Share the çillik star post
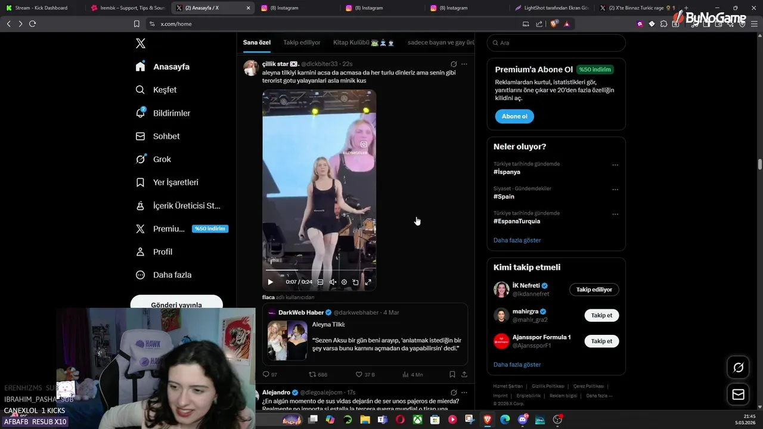 click(x=464, y=375)
